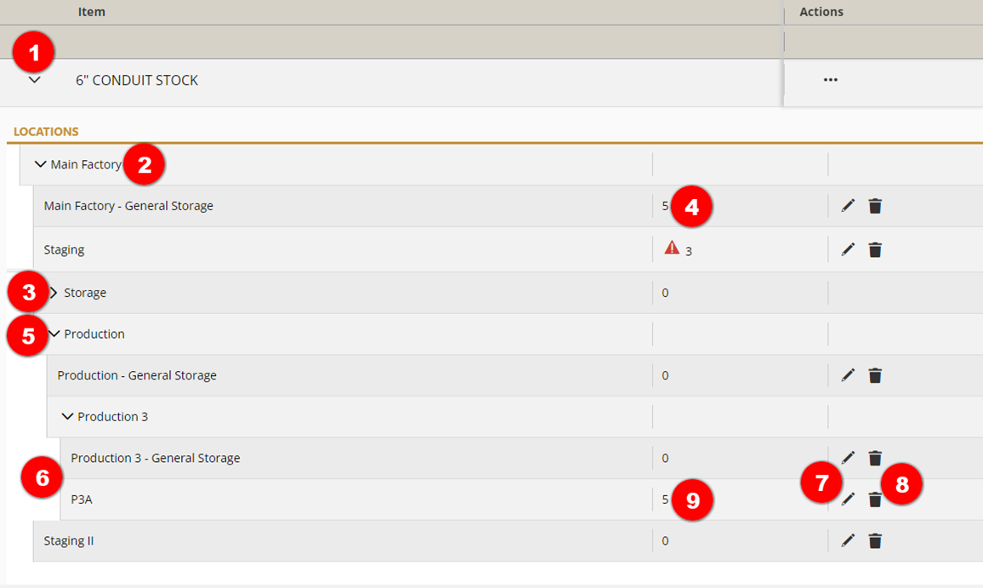Click trash icon for Staging row
Viewport: 983px width, 588px height.
coord(875,250)
